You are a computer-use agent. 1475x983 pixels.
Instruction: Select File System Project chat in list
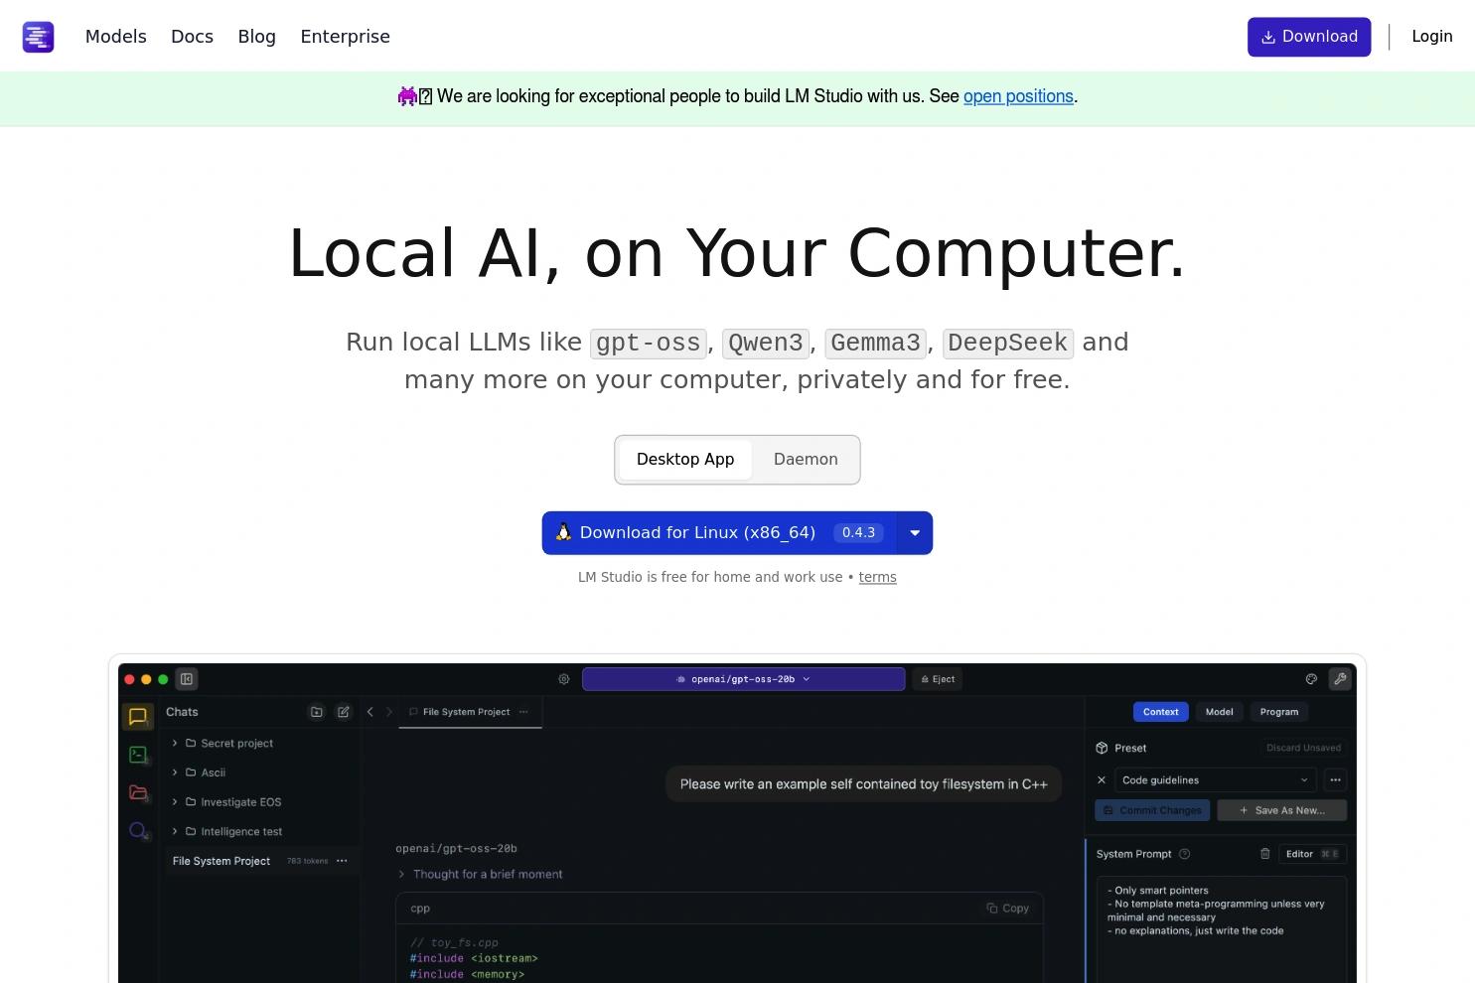coord(260,861)
